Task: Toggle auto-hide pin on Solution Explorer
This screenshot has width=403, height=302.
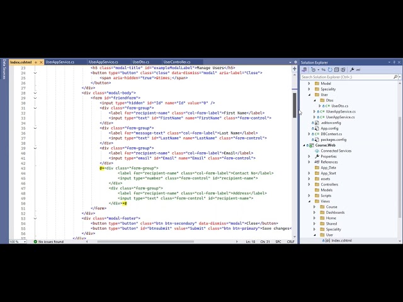Action: [x=394, y=62]
